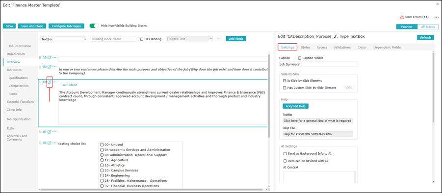The width and height of the screenshot is (442, 193).
Task: Enable Send as Background Info to AI
Action: [285, 154]
